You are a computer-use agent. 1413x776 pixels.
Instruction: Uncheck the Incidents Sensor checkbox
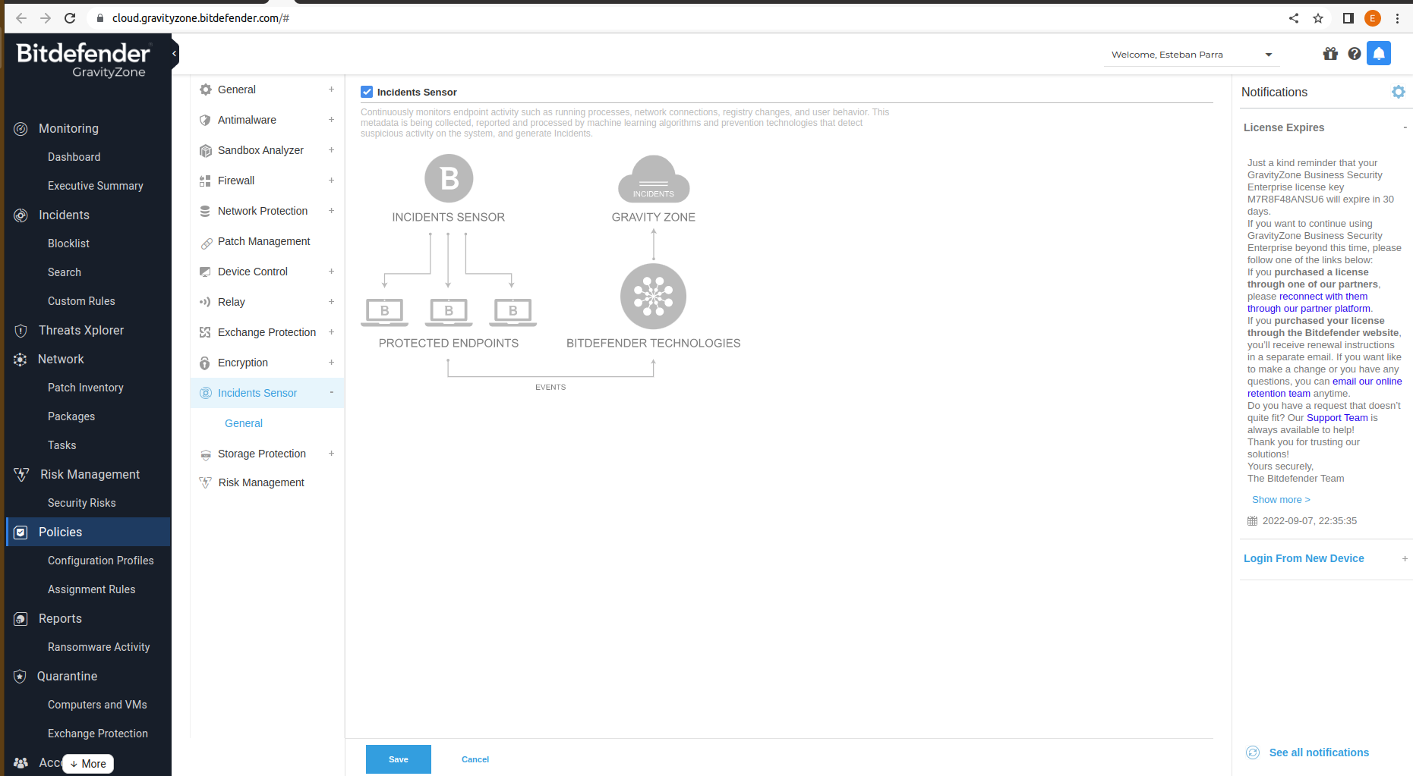click(x=367, y=92)
